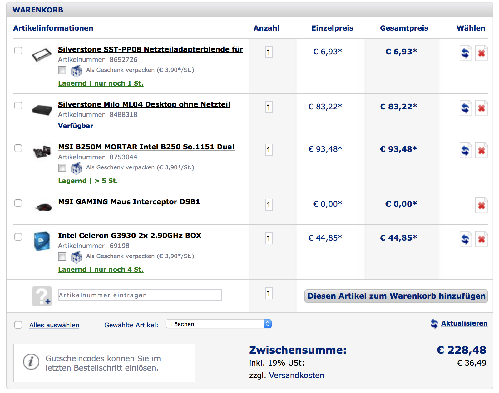Remove Silverstone SST-PP08 with red X icon
This screenshot has width=499, height=393.
click(481, 53)
